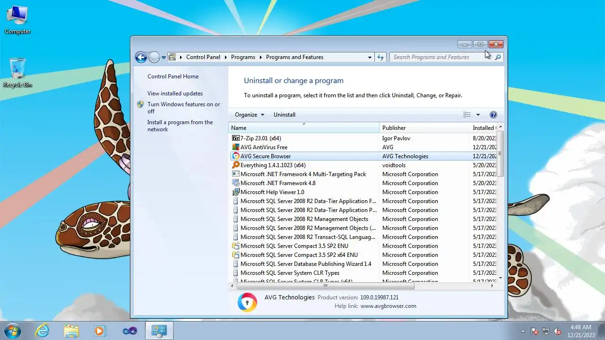Click the search magnifier icon

click(x=498, y=57)
